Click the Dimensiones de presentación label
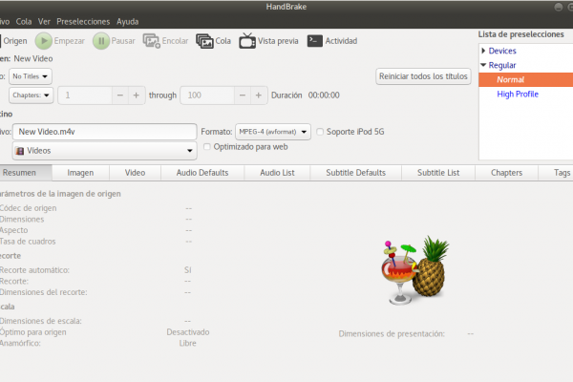This screenshot has width=573, height=382. (x=392, y=333)
